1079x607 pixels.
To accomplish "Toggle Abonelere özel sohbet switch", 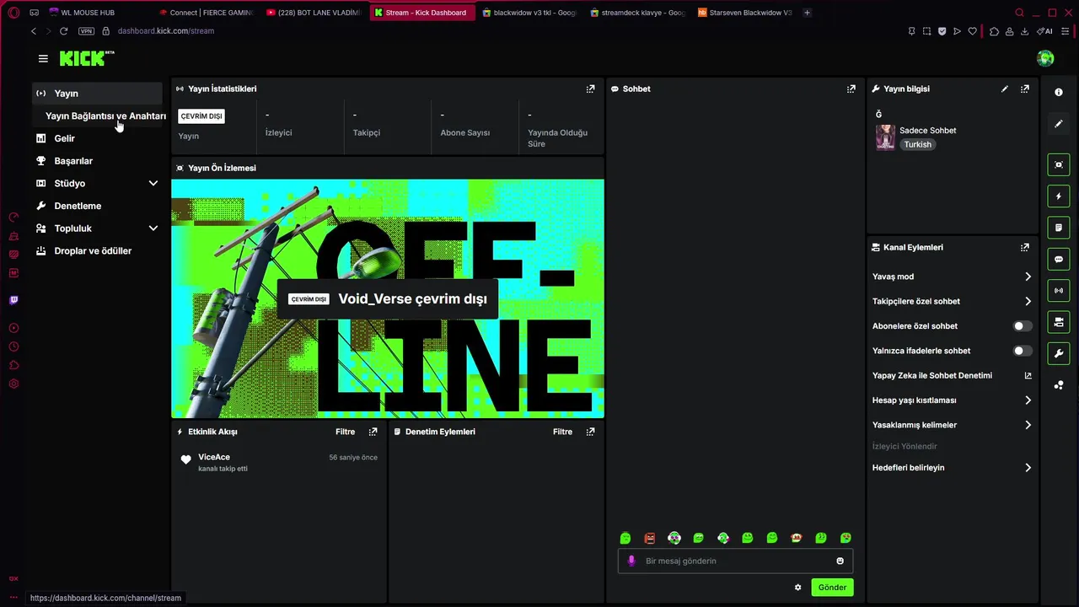I will coord(1022,326).
